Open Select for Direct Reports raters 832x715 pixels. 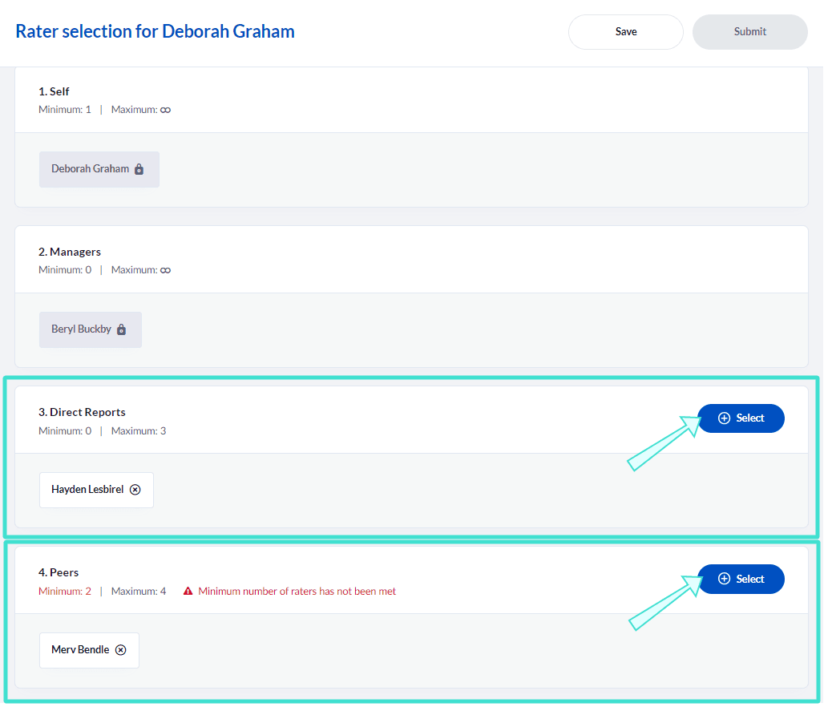tap(741, 418)
